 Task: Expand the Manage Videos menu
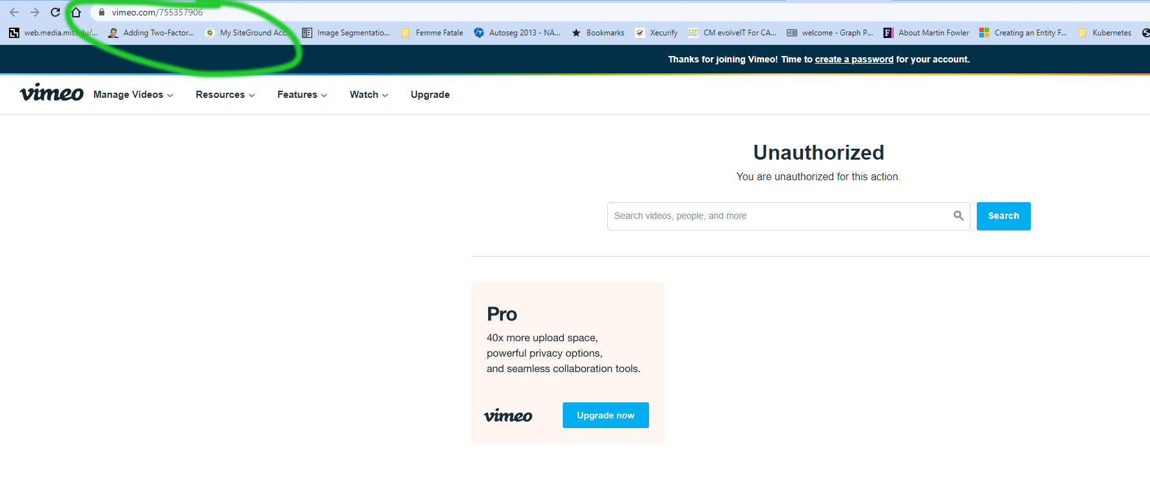133,95
